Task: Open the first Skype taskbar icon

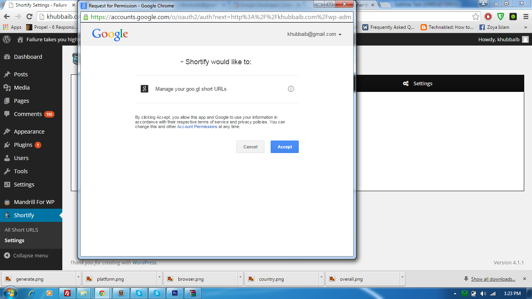Action: 139,293
